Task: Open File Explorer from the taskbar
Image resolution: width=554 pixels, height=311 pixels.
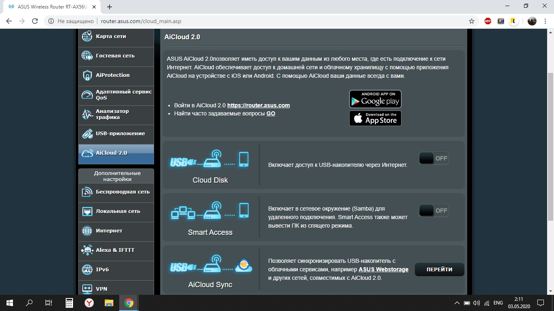Action: [109, 302]
